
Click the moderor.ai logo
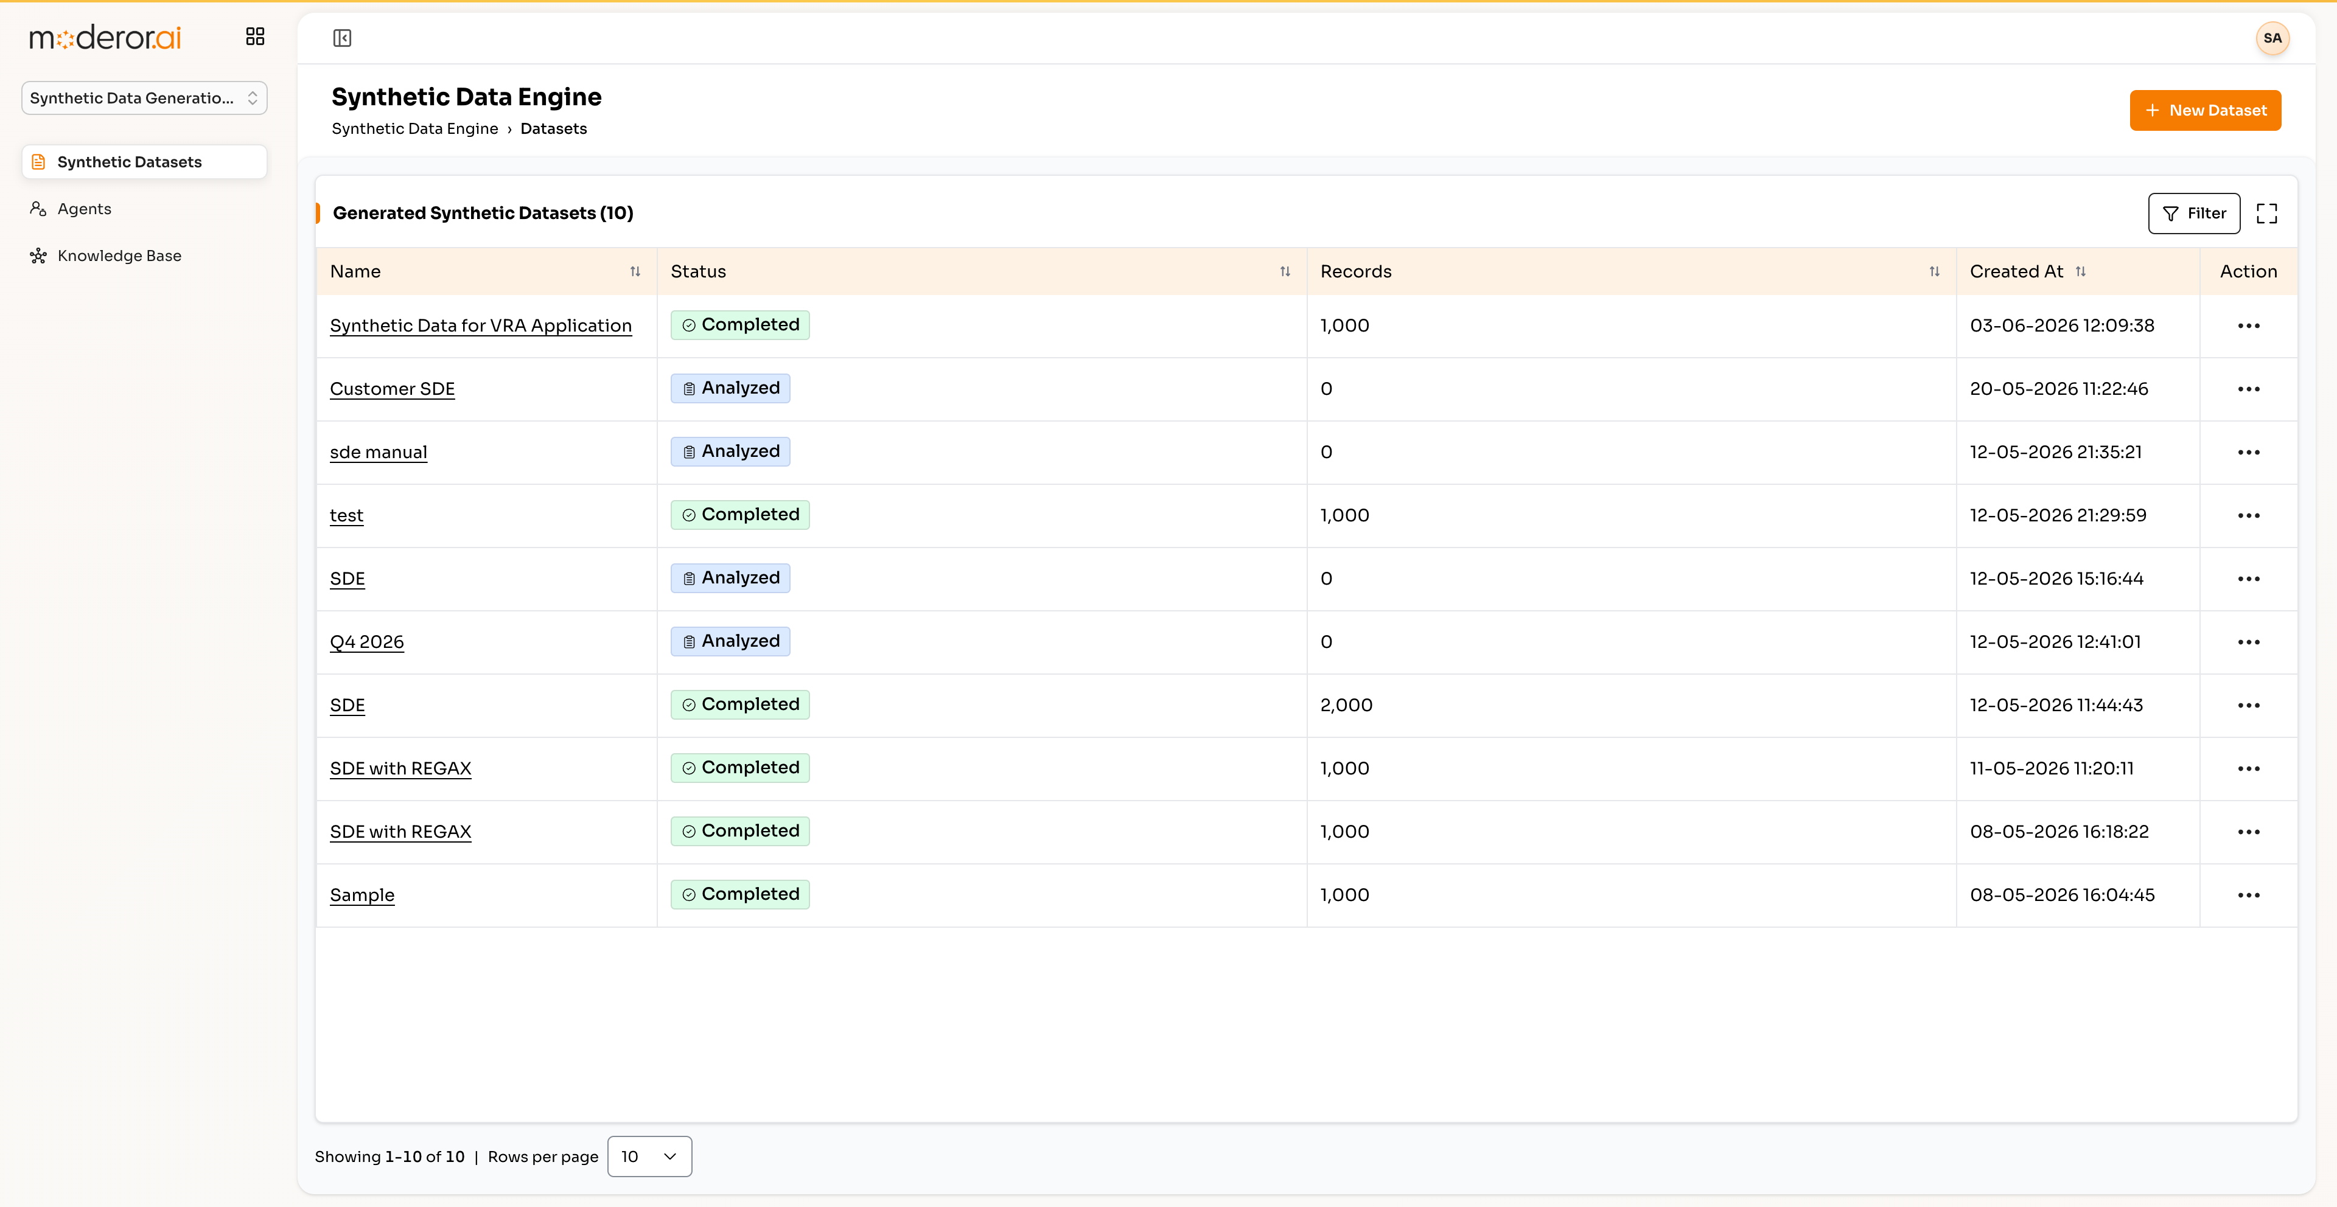tap(105, 37)
